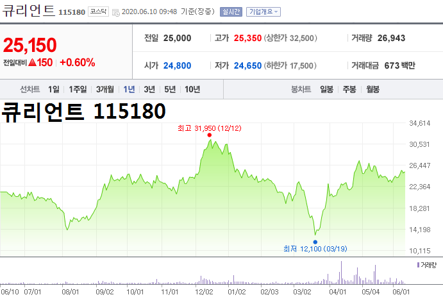This screenshot has width=443, height=304.
Task: Click the 전일 value 25,000
Action: coord(177,38)
